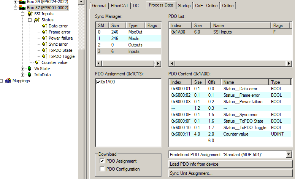The height and width of the screenshot is (179, 295).
Task: Select Power failure in the tree
Action: pyautogui.click(x=60, y=38)
